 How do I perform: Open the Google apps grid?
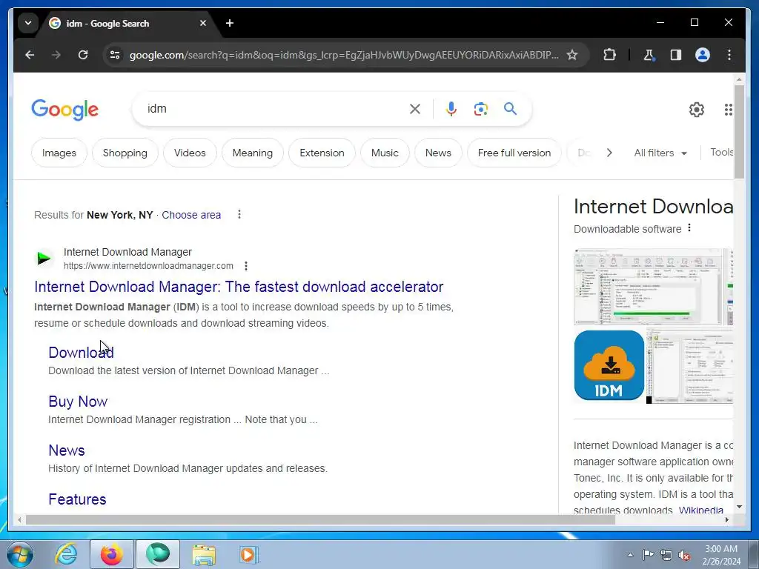(728, 110)
